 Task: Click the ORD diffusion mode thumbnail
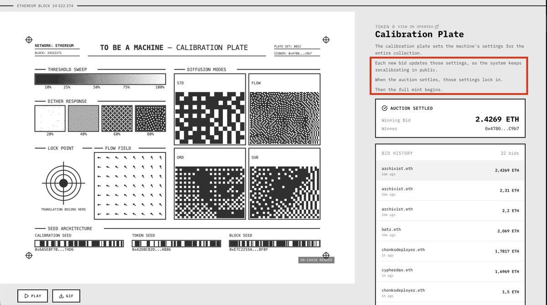pyautogui.click(x=210, y=184)
